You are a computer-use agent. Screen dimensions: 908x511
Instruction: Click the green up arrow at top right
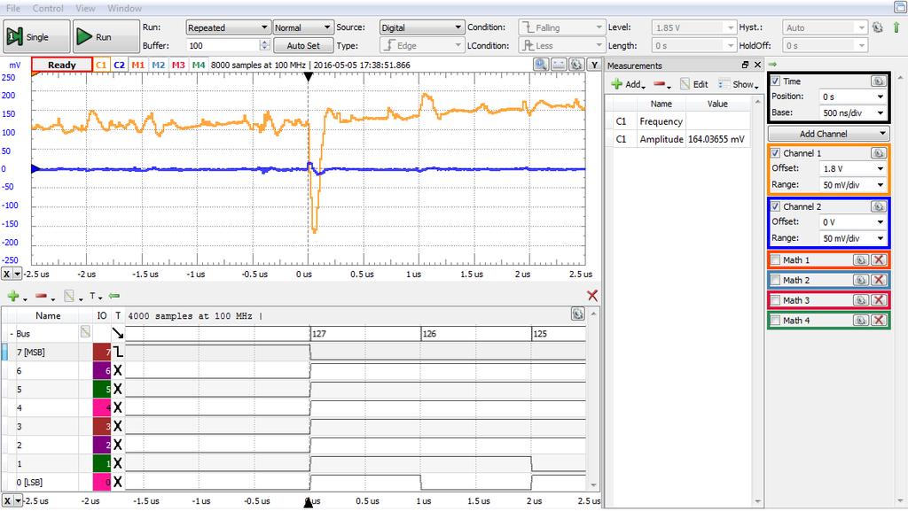[x=896, y=27]
